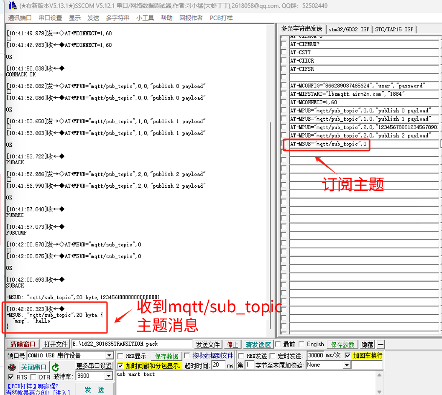This screenshot has width=442, height=395.
Task: Open the 小工具 menu
Action: point(145,18)
